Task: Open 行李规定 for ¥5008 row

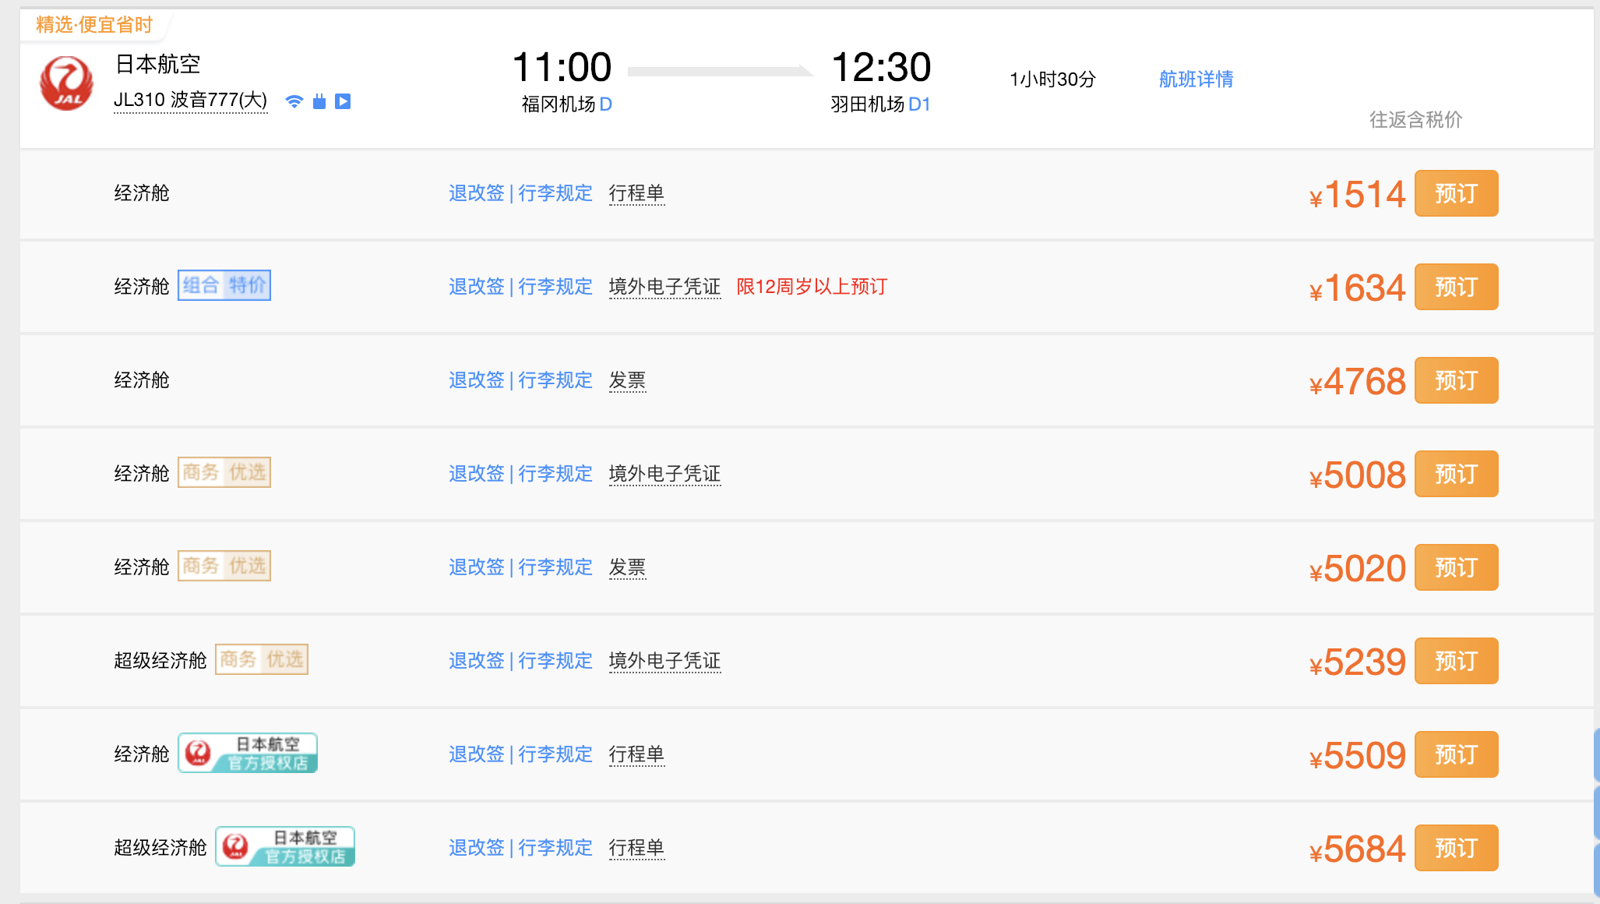Action: (x=555, y=474)
